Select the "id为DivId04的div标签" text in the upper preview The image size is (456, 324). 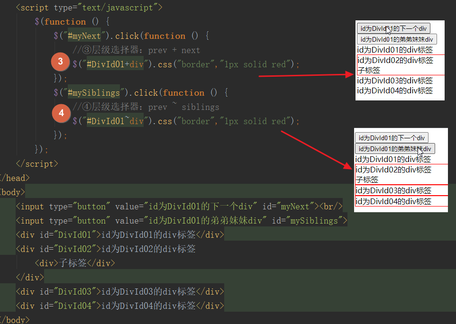pos(395,90)
